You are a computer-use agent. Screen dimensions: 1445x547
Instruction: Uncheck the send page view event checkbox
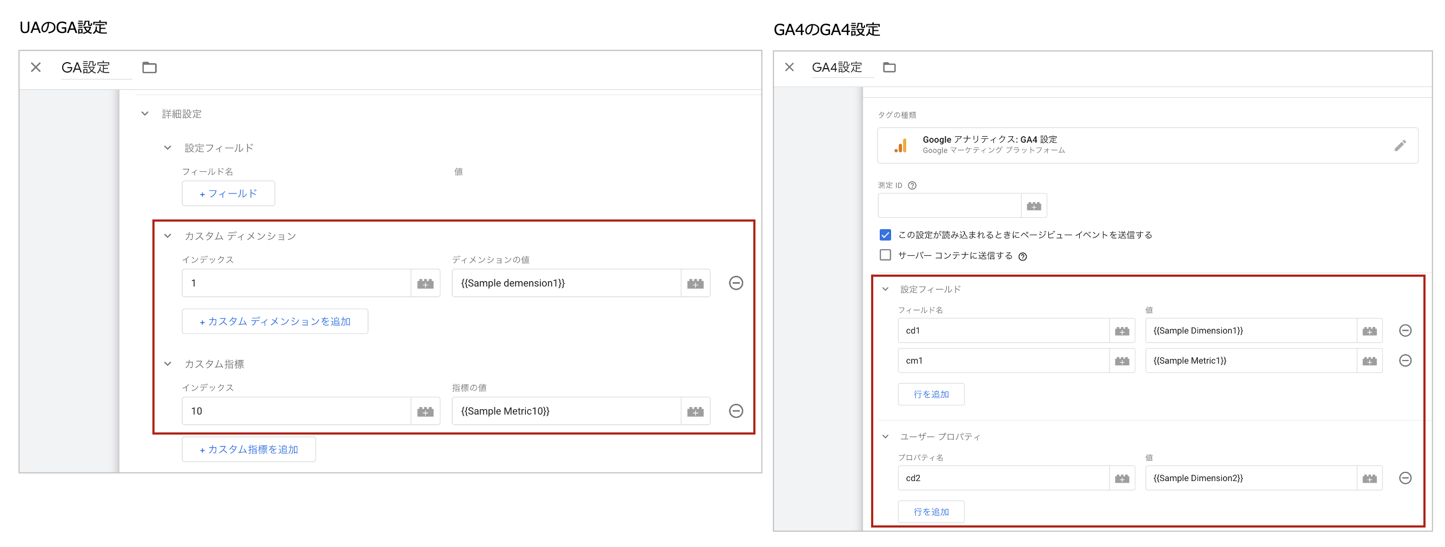[x=885, y=235]
